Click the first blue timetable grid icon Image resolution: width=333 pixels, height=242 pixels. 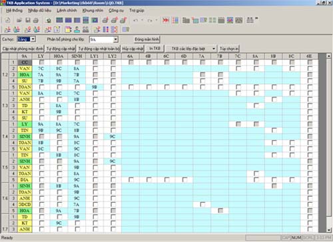point(59,21)
